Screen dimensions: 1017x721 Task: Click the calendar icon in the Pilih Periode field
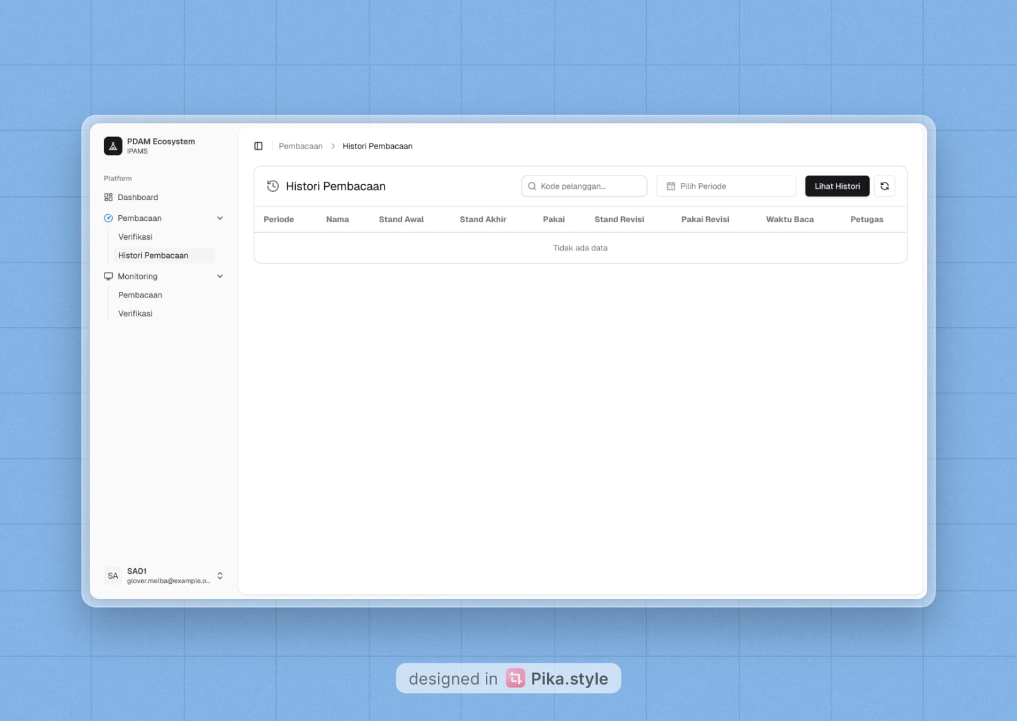click(x=671, y=186)
